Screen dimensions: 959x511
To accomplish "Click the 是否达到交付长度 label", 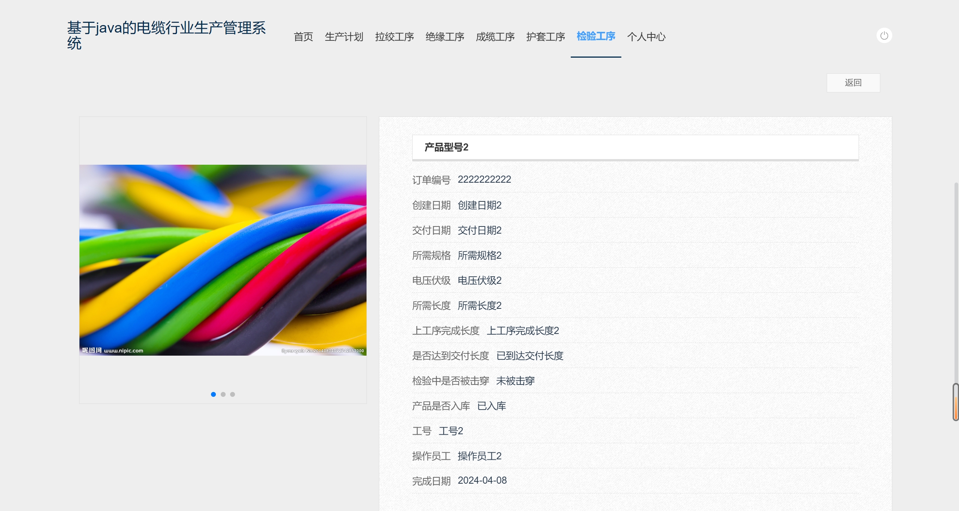I will click(450, 356).
